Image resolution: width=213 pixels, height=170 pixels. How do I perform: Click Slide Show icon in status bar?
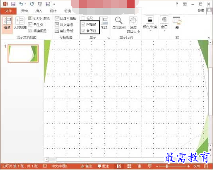pos(150,166)
